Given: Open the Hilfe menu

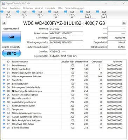Looking at the screenshot, I should click(x=60, y=8).
